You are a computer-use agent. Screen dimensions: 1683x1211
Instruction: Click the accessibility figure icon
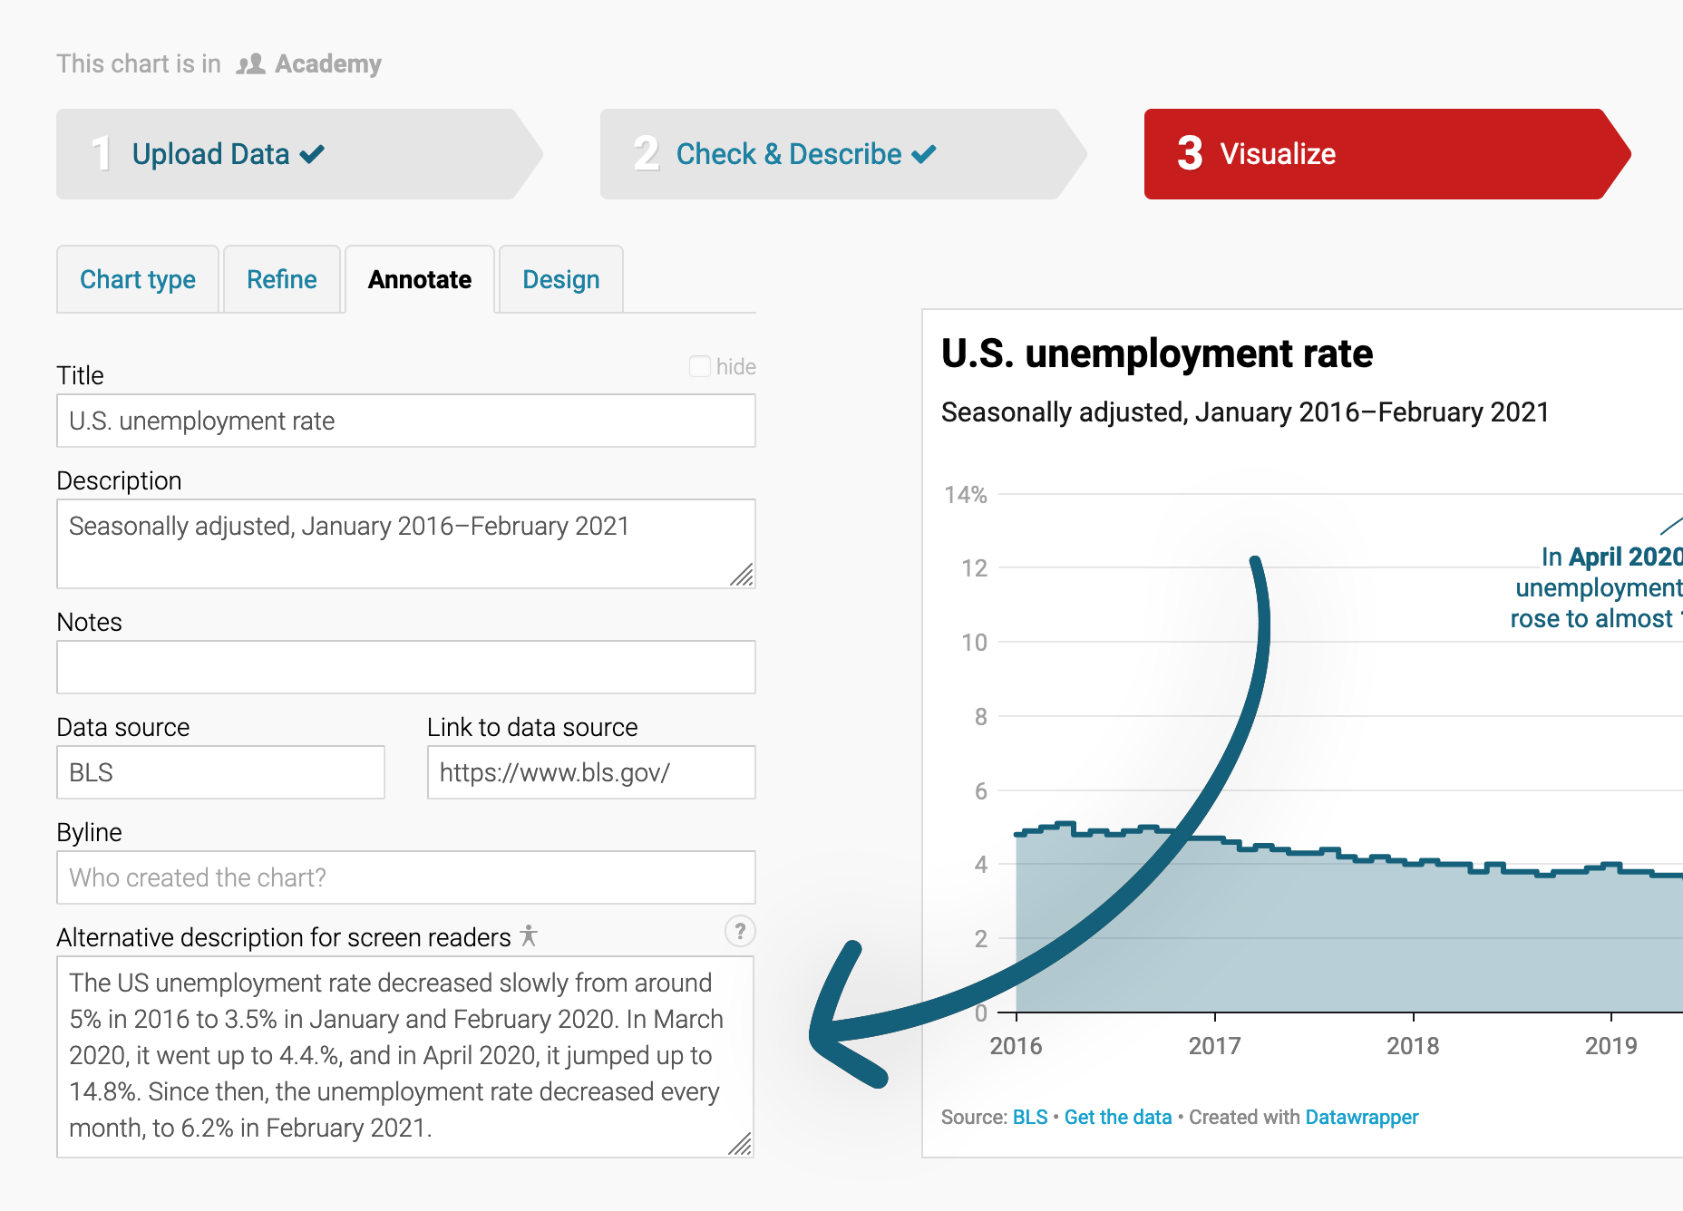point(529,935)
